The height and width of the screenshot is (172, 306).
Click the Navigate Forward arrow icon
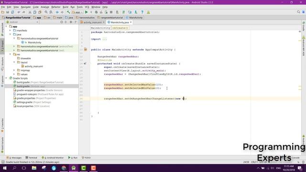point(62,12)
